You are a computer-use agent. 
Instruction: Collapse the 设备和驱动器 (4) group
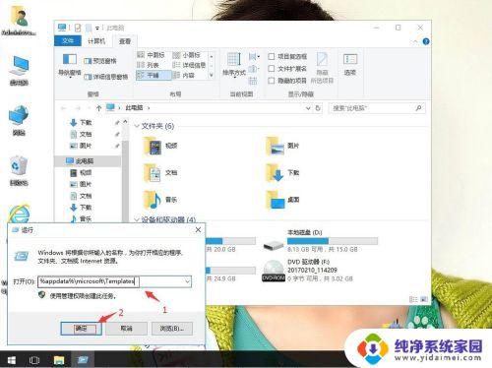(137, 219)
